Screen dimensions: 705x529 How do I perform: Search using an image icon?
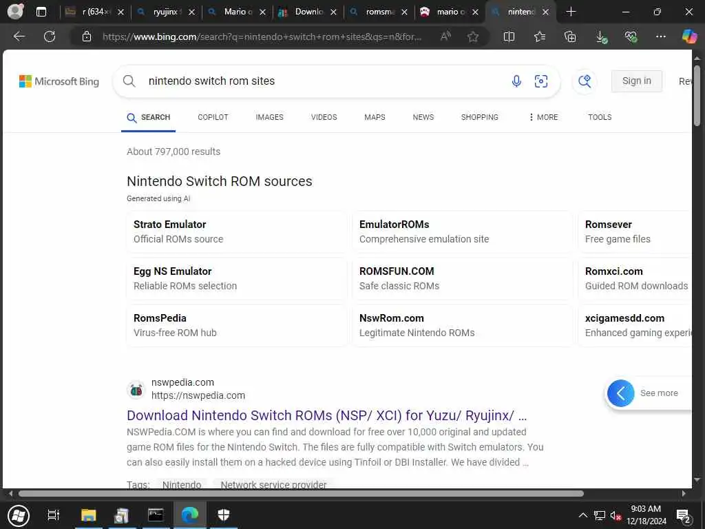pos(541,81)
